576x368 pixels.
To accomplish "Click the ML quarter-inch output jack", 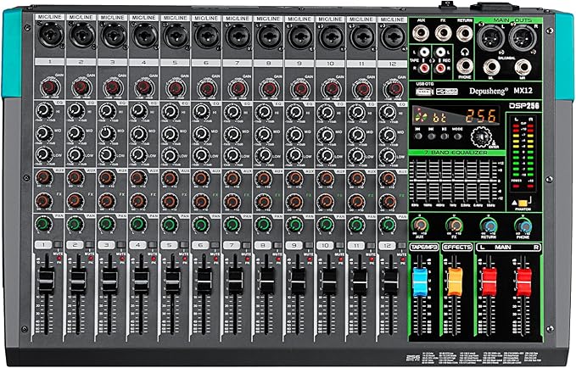I will (x=491, y=68).
